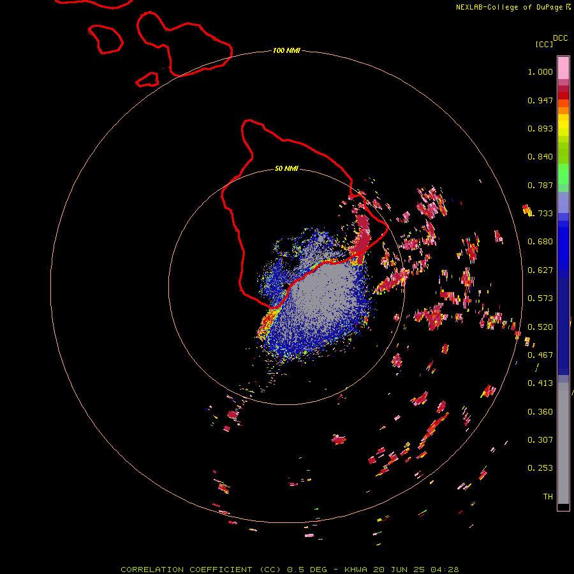This screenshot has height=574, width=574.
Task: Click the 1.000 scale value
Action: [x=540, y=71]
